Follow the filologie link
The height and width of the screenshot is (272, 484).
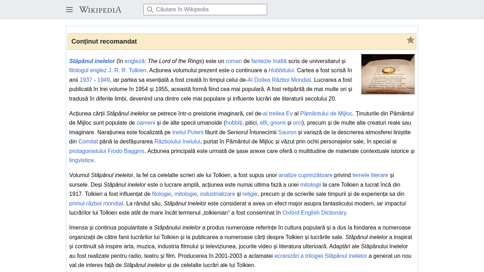point(162,194)
